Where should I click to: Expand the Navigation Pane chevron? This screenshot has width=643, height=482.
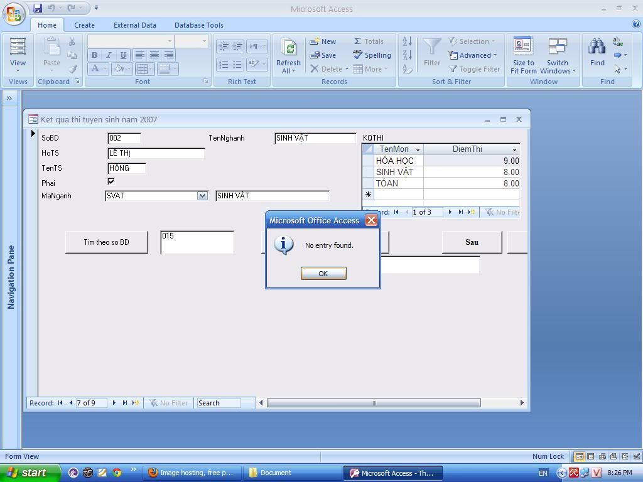pyautogui.click(x=9, y=99)
